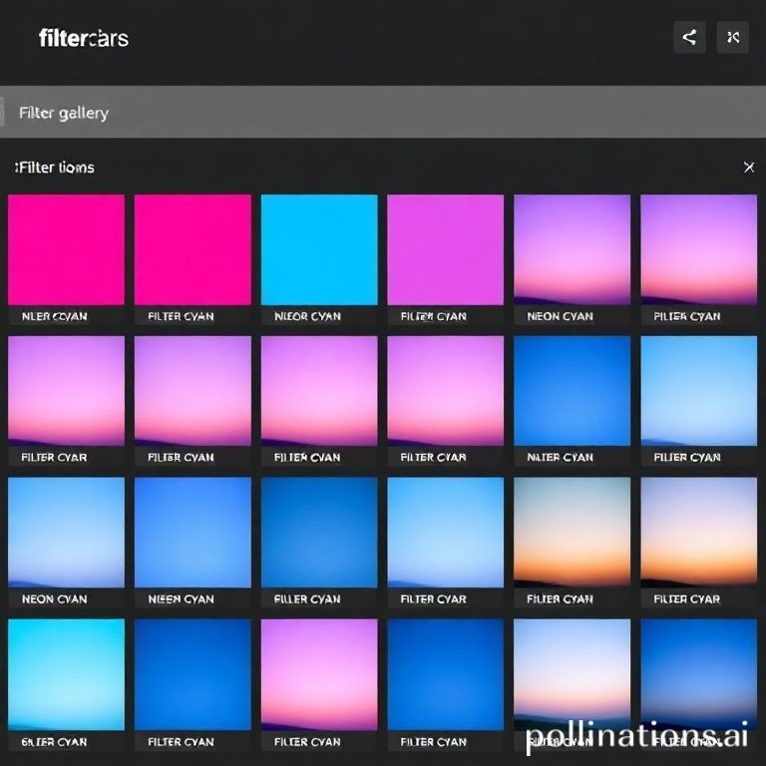
Task: Select the solid magenta-violet swatch in top row
Action: click(446, 249)
